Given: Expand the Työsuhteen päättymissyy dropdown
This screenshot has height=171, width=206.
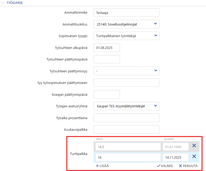Looking at the screenshot, I should [x=126, y=71].
